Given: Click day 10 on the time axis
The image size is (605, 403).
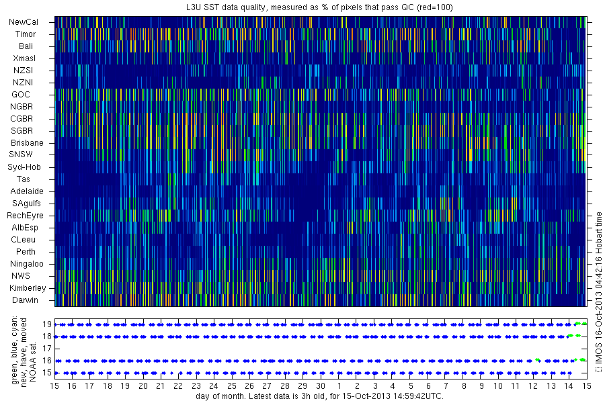Looking at the screenshot, I should 498,386.
